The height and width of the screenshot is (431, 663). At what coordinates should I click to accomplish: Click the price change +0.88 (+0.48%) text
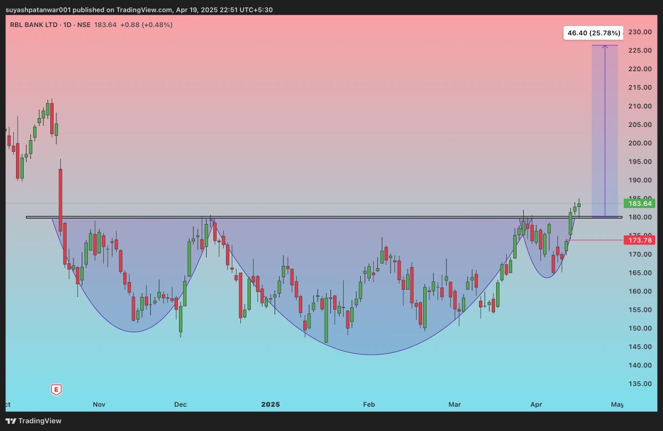pos(146,25)
